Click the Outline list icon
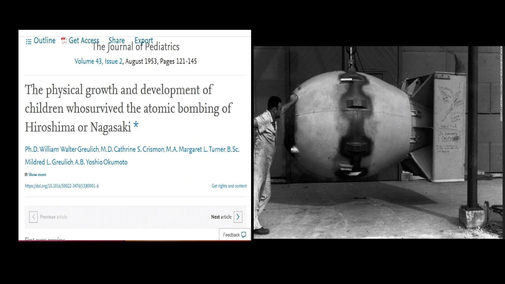This screenshot has height=284, width=505. [29, 41]
